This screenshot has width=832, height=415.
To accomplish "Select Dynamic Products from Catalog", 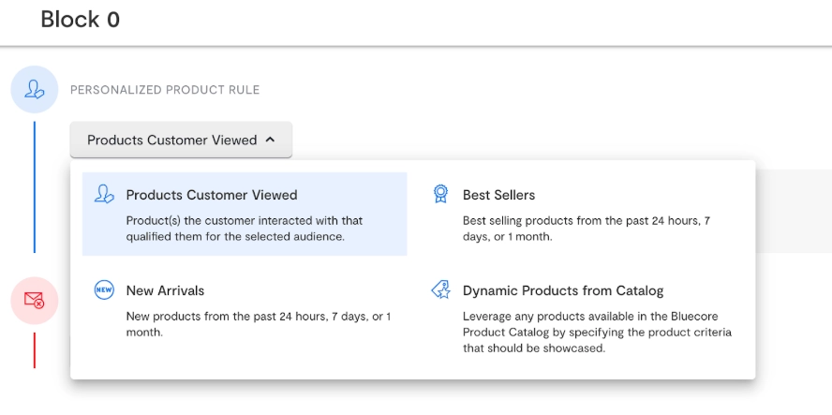I will point(562,290).
